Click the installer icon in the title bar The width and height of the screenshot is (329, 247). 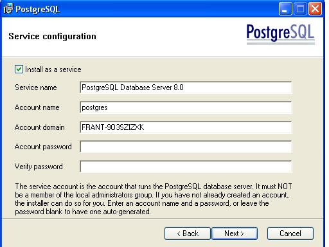(8, 8)
